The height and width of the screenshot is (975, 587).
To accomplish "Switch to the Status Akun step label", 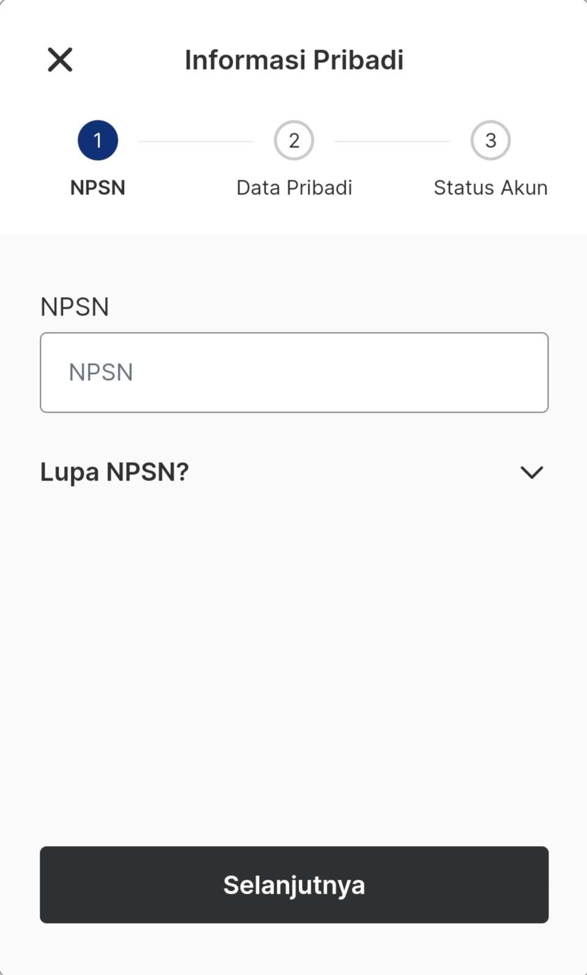I will point(490,188).
